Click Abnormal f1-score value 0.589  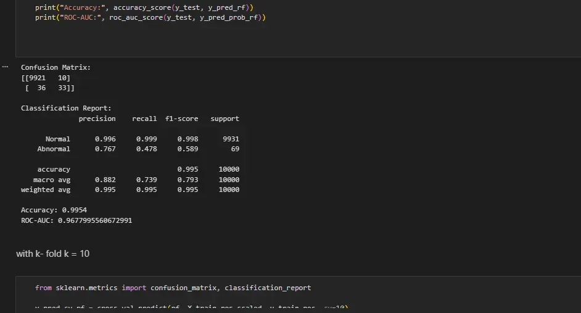pyautogui.click(x=187, y=149)
